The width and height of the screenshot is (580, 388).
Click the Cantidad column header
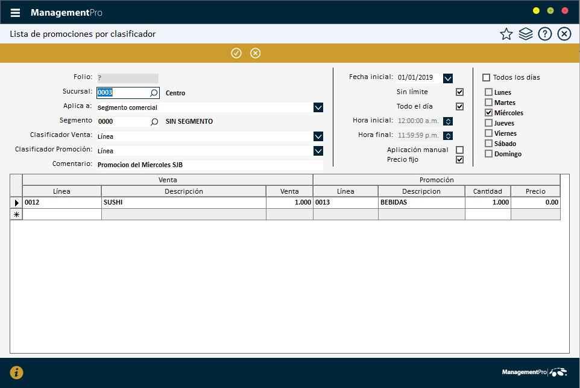[488, 191]
